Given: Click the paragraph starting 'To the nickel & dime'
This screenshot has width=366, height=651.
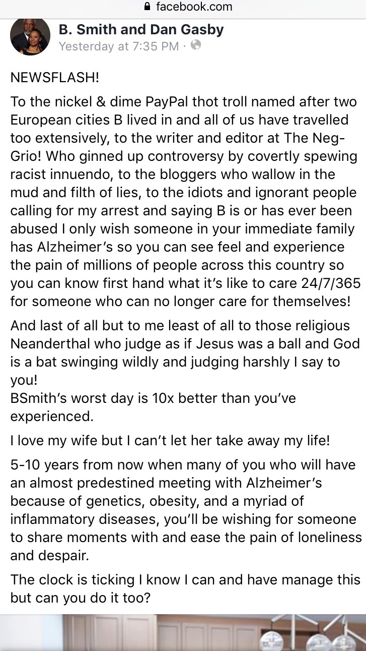Looking at the screenshot, I should (x=184, y=202).
